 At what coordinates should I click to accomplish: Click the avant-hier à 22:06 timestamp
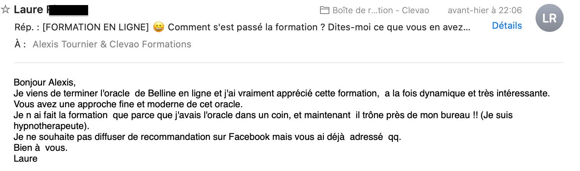(485, 10)
